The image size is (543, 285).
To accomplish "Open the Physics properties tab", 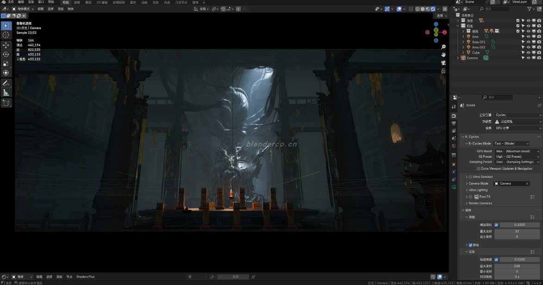I will (454, 172).
